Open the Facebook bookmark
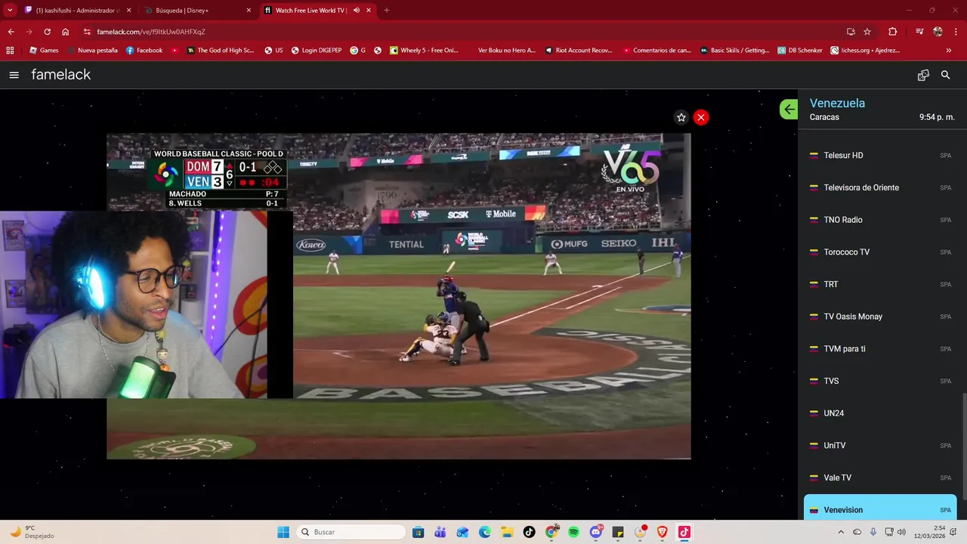Viewport: 967px width, 544px height. [144, 51]
